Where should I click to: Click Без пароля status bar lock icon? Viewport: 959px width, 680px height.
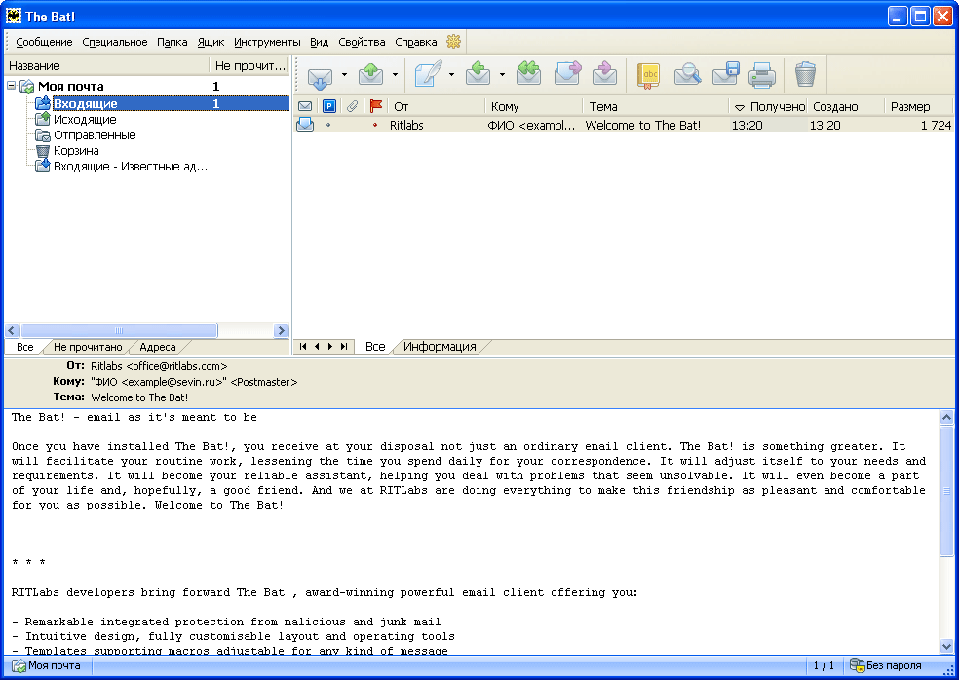(x=857, y=664)
